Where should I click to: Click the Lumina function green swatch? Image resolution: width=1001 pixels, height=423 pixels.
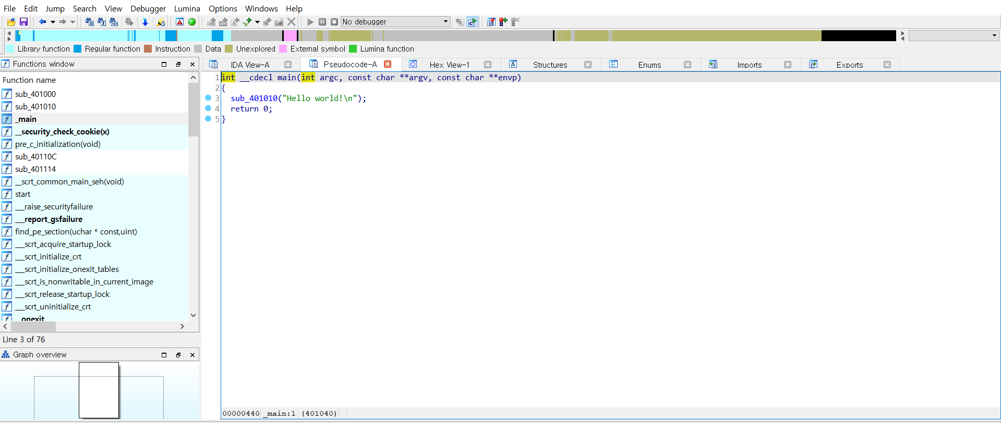point(353,49)
